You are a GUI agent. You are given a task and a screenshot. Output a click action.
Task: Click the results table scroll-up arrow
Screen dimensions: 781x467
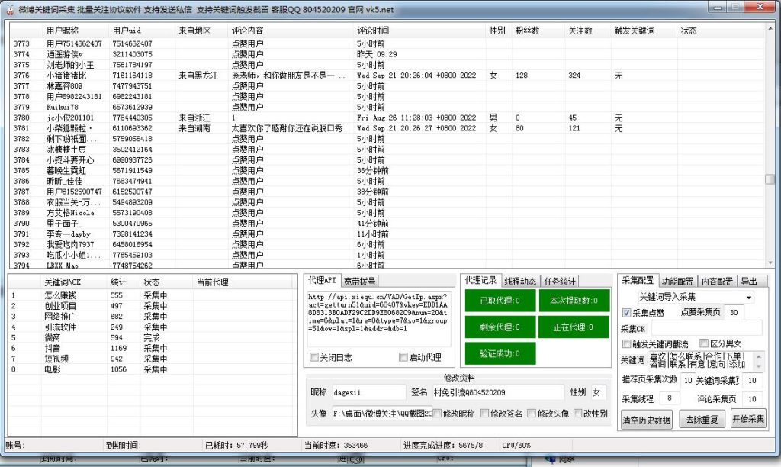pyautogui.click(x=770, y=28)
